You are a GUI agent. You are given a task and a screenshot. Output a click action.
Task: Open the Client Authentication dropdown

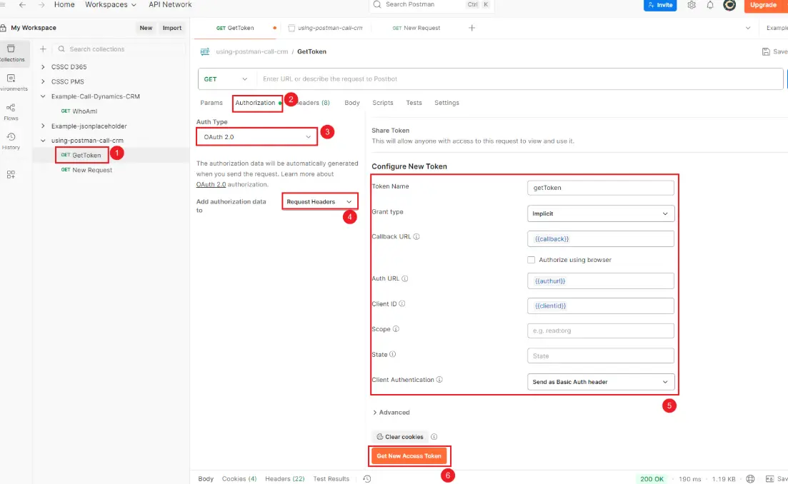pyautogui.click(x=600, y=382)
